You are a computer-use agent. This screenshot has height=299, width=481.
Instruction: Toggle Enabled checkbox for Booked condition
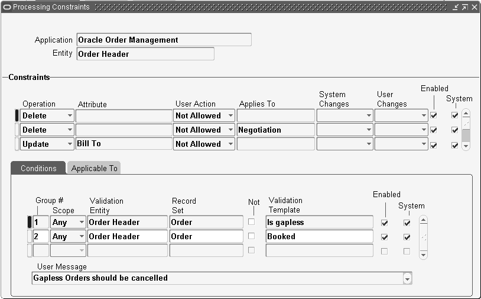pyautogui.click(x=384, y=237)
